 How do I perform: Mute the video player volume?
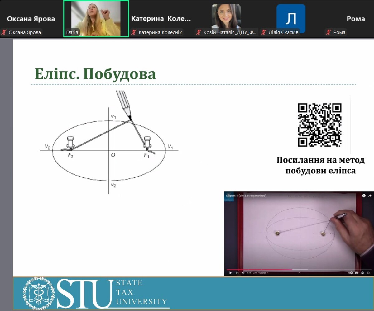pos(243,273)
